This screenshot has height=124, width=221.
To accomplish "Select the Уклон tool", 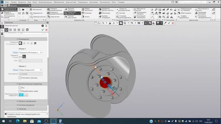I will pos(86,17).
